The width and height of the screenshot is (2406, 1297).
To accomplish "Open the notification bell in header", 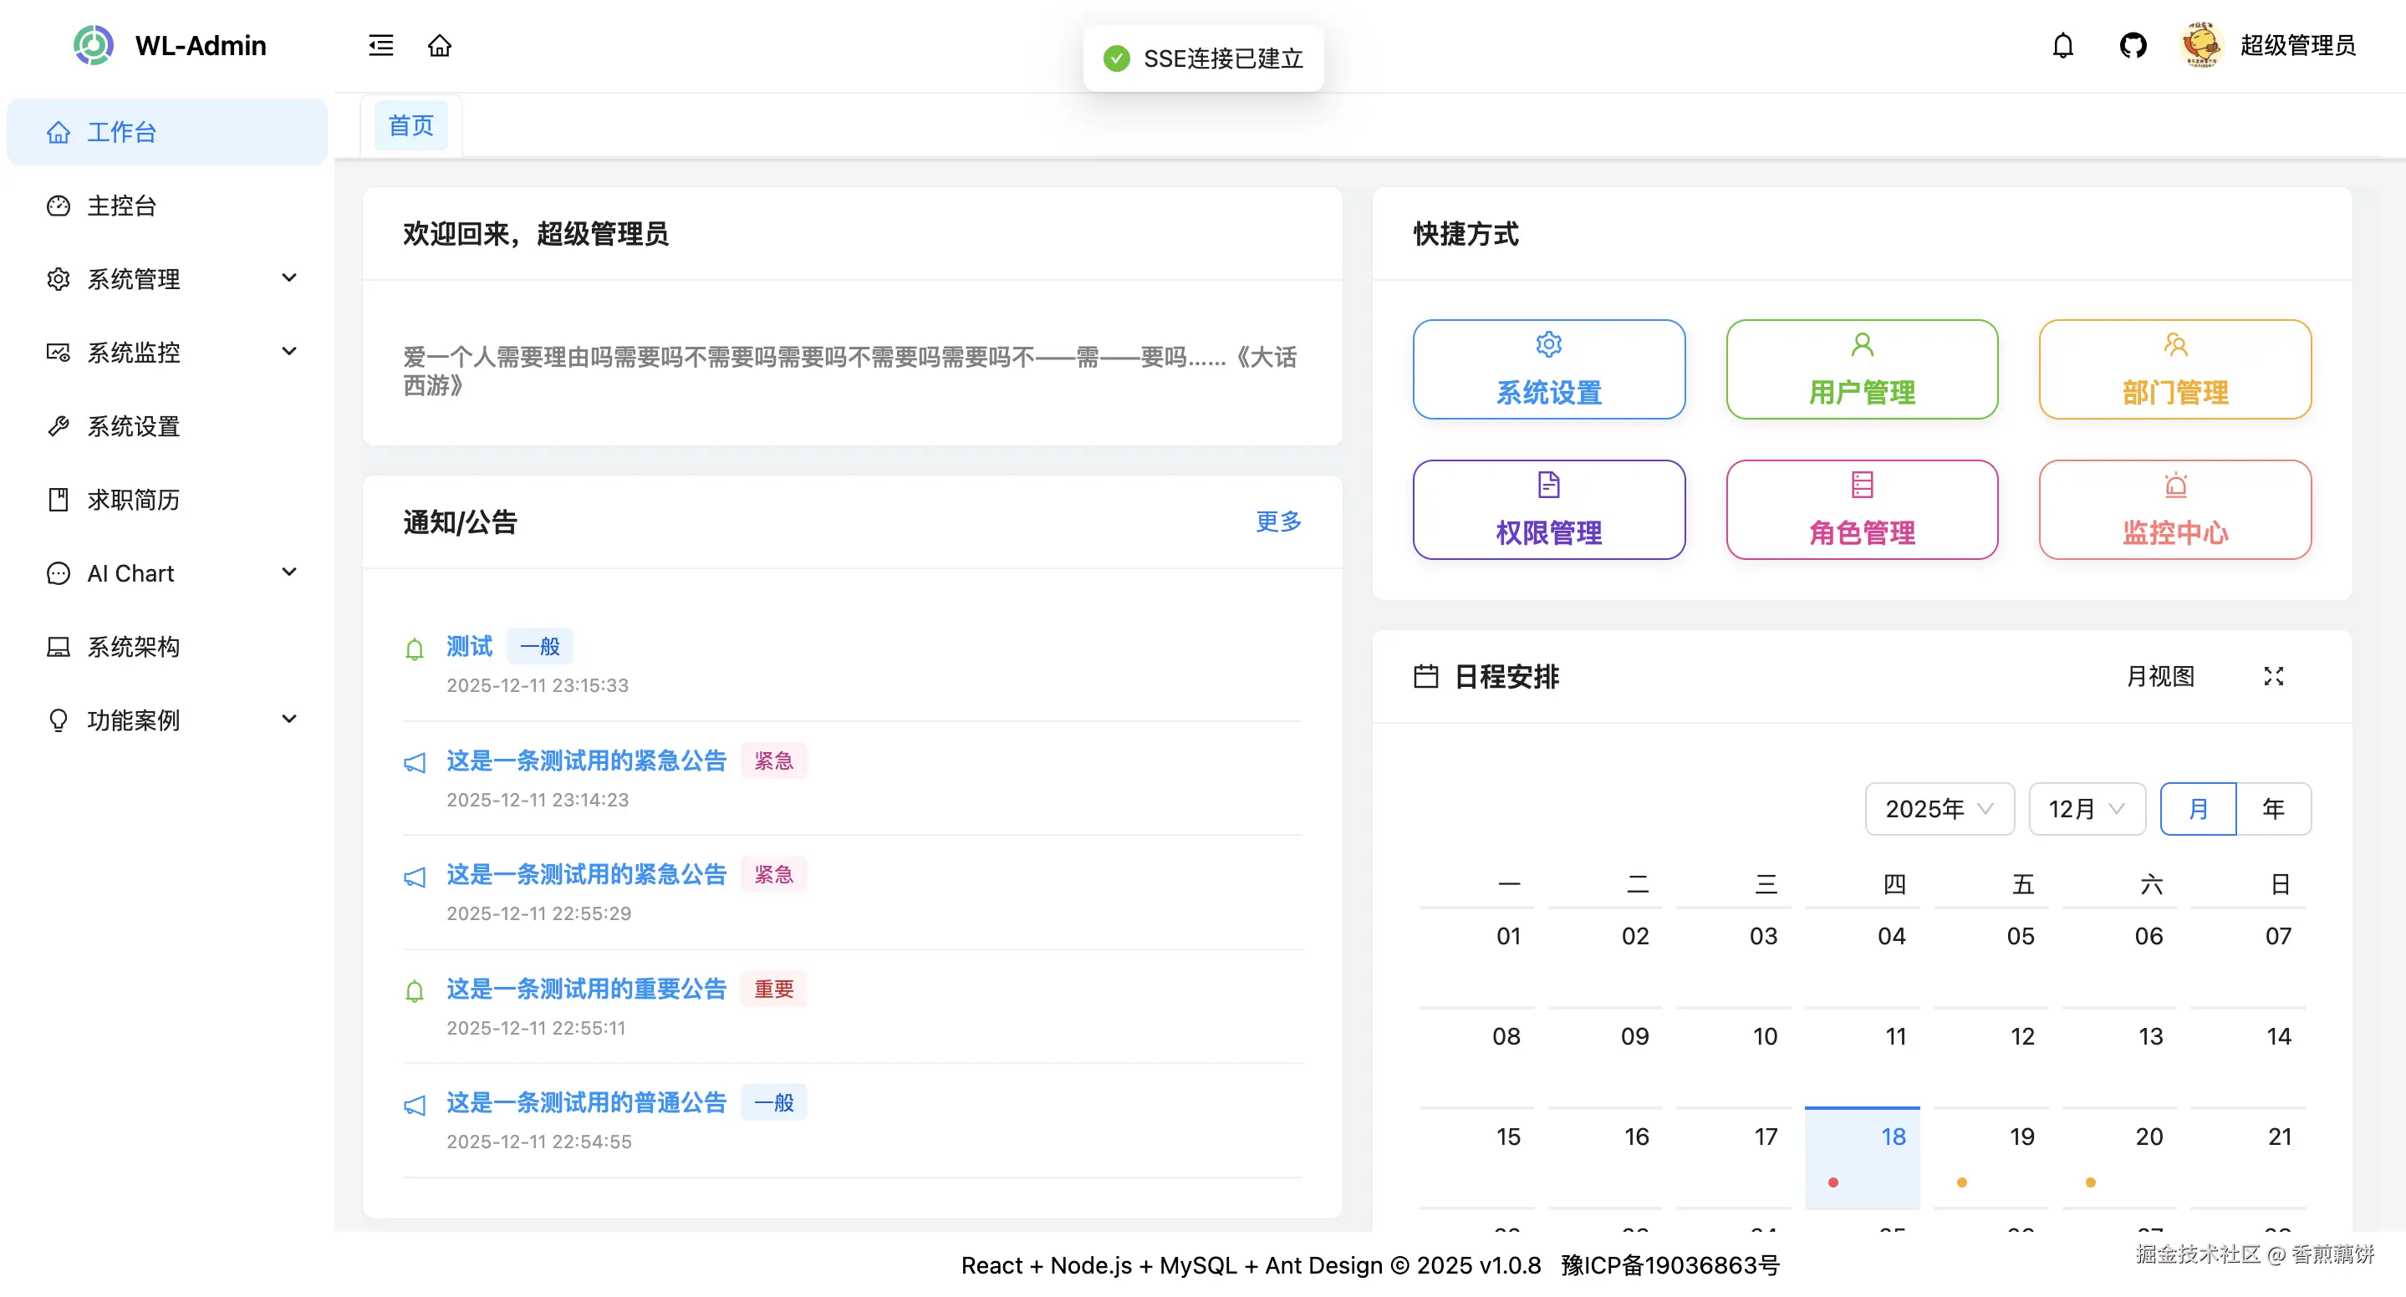I will pos(2062,45).
